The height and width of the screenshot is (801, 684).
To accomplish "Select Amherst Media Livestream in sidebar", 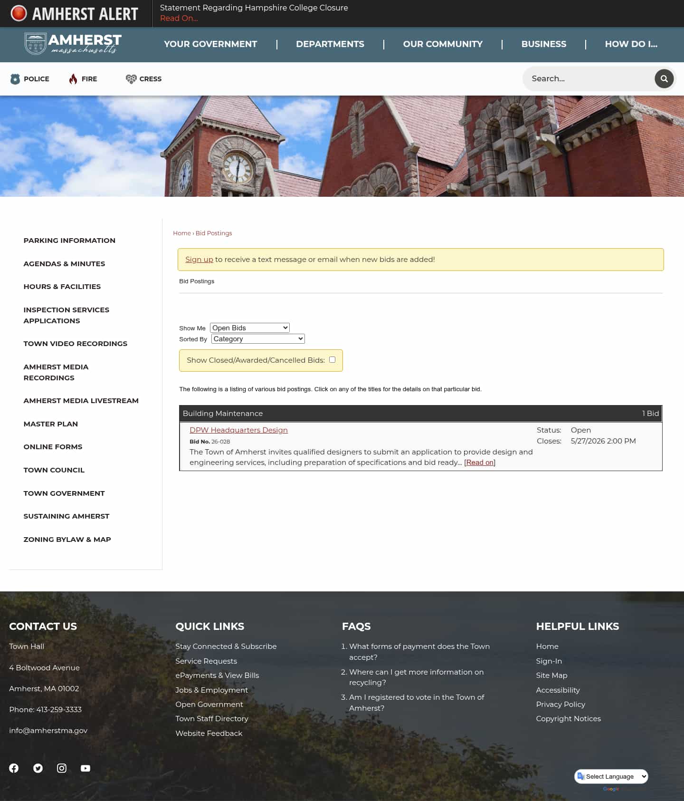I will tap(81, 401).
